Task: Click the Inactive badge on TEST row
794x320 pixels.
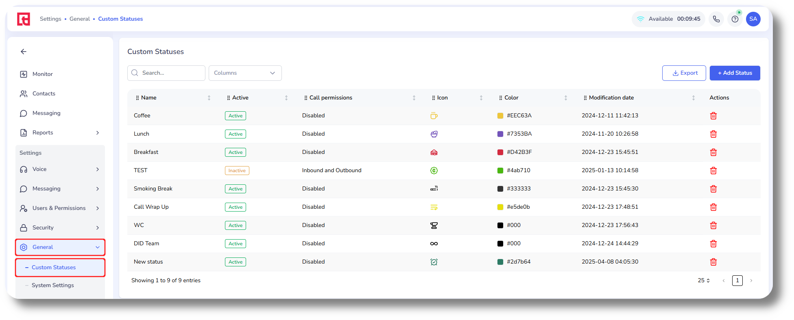Action: point(237,171)
